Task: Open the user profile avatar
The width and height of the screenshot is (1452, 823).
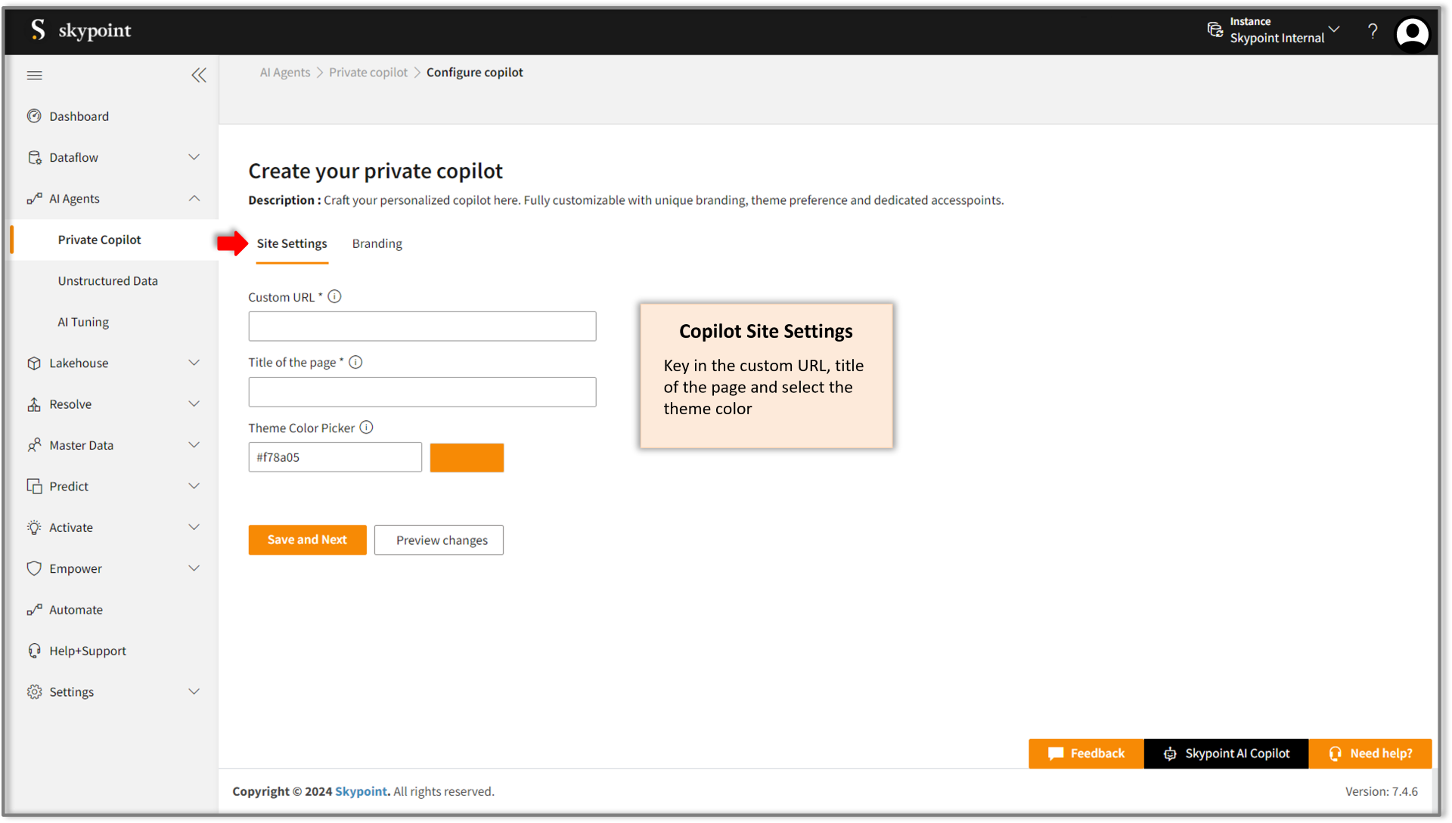Action: [1412, 33]
